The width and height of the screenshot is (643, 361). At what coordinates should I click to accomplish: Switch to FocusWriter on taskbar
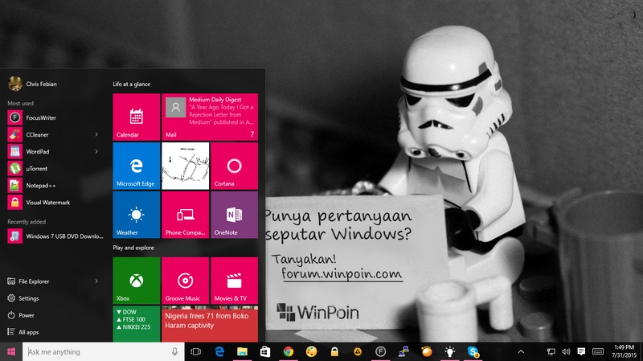(x=380, y=351)
